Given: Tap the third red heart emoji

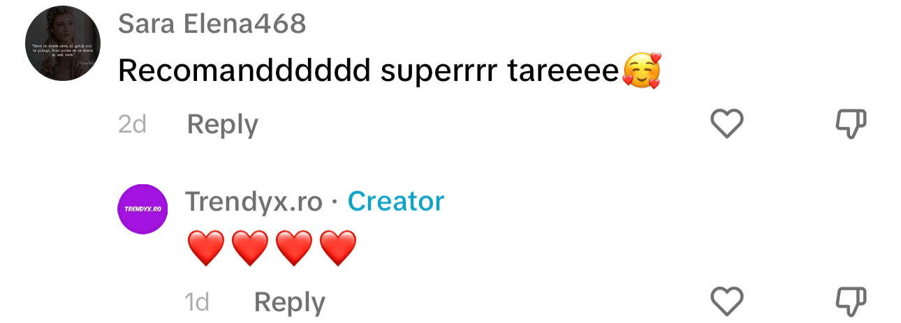Looking at the screenshot, I should [294, 248].
